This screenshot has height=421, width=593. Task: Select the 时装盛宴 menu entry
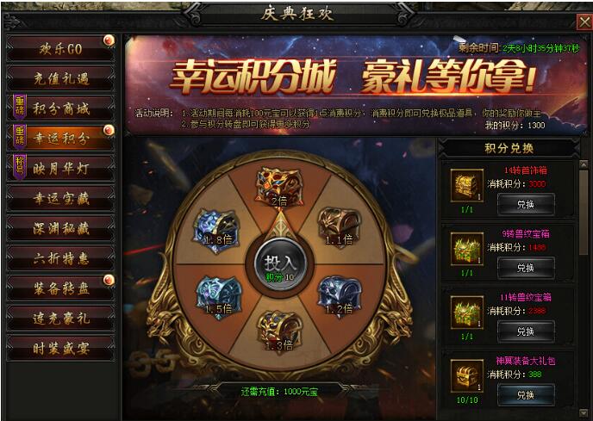coord(60,349)
